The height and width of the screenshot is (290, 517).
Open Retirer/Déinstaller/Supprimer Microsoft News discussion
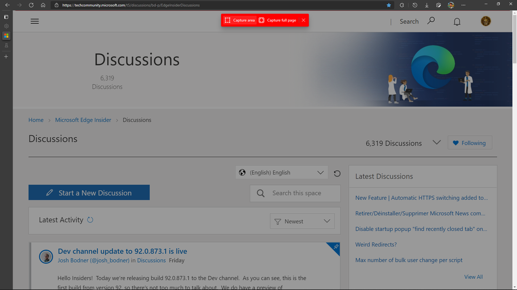coord(420,214)
